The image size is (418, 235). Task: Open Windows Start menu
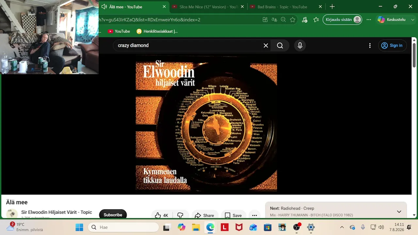click(x=79, y=227)
